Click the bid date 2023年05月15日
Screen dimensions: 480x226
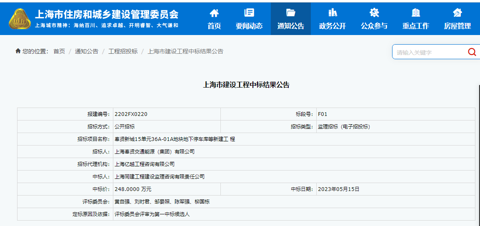click(x=338, y=189)
